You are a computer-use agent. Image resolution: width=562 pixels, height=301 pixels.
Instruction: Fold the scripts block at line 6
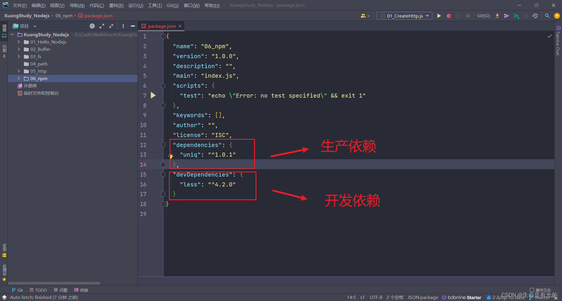click(x=163, y=86)
